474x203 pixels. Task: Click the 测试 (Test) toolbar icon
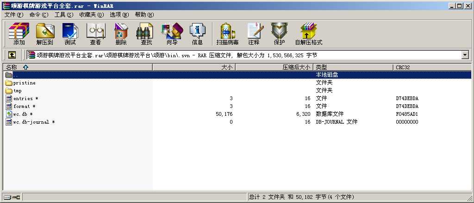pyautogui.click(x=70, y=34)
